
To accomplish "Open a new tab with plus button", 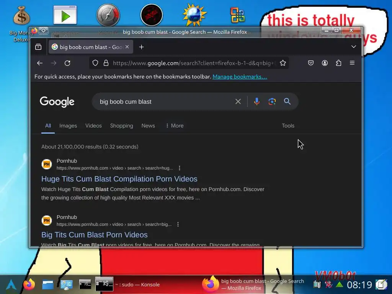I will click(142, 47).
